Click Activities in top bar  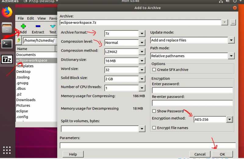[x=10, y=1]
